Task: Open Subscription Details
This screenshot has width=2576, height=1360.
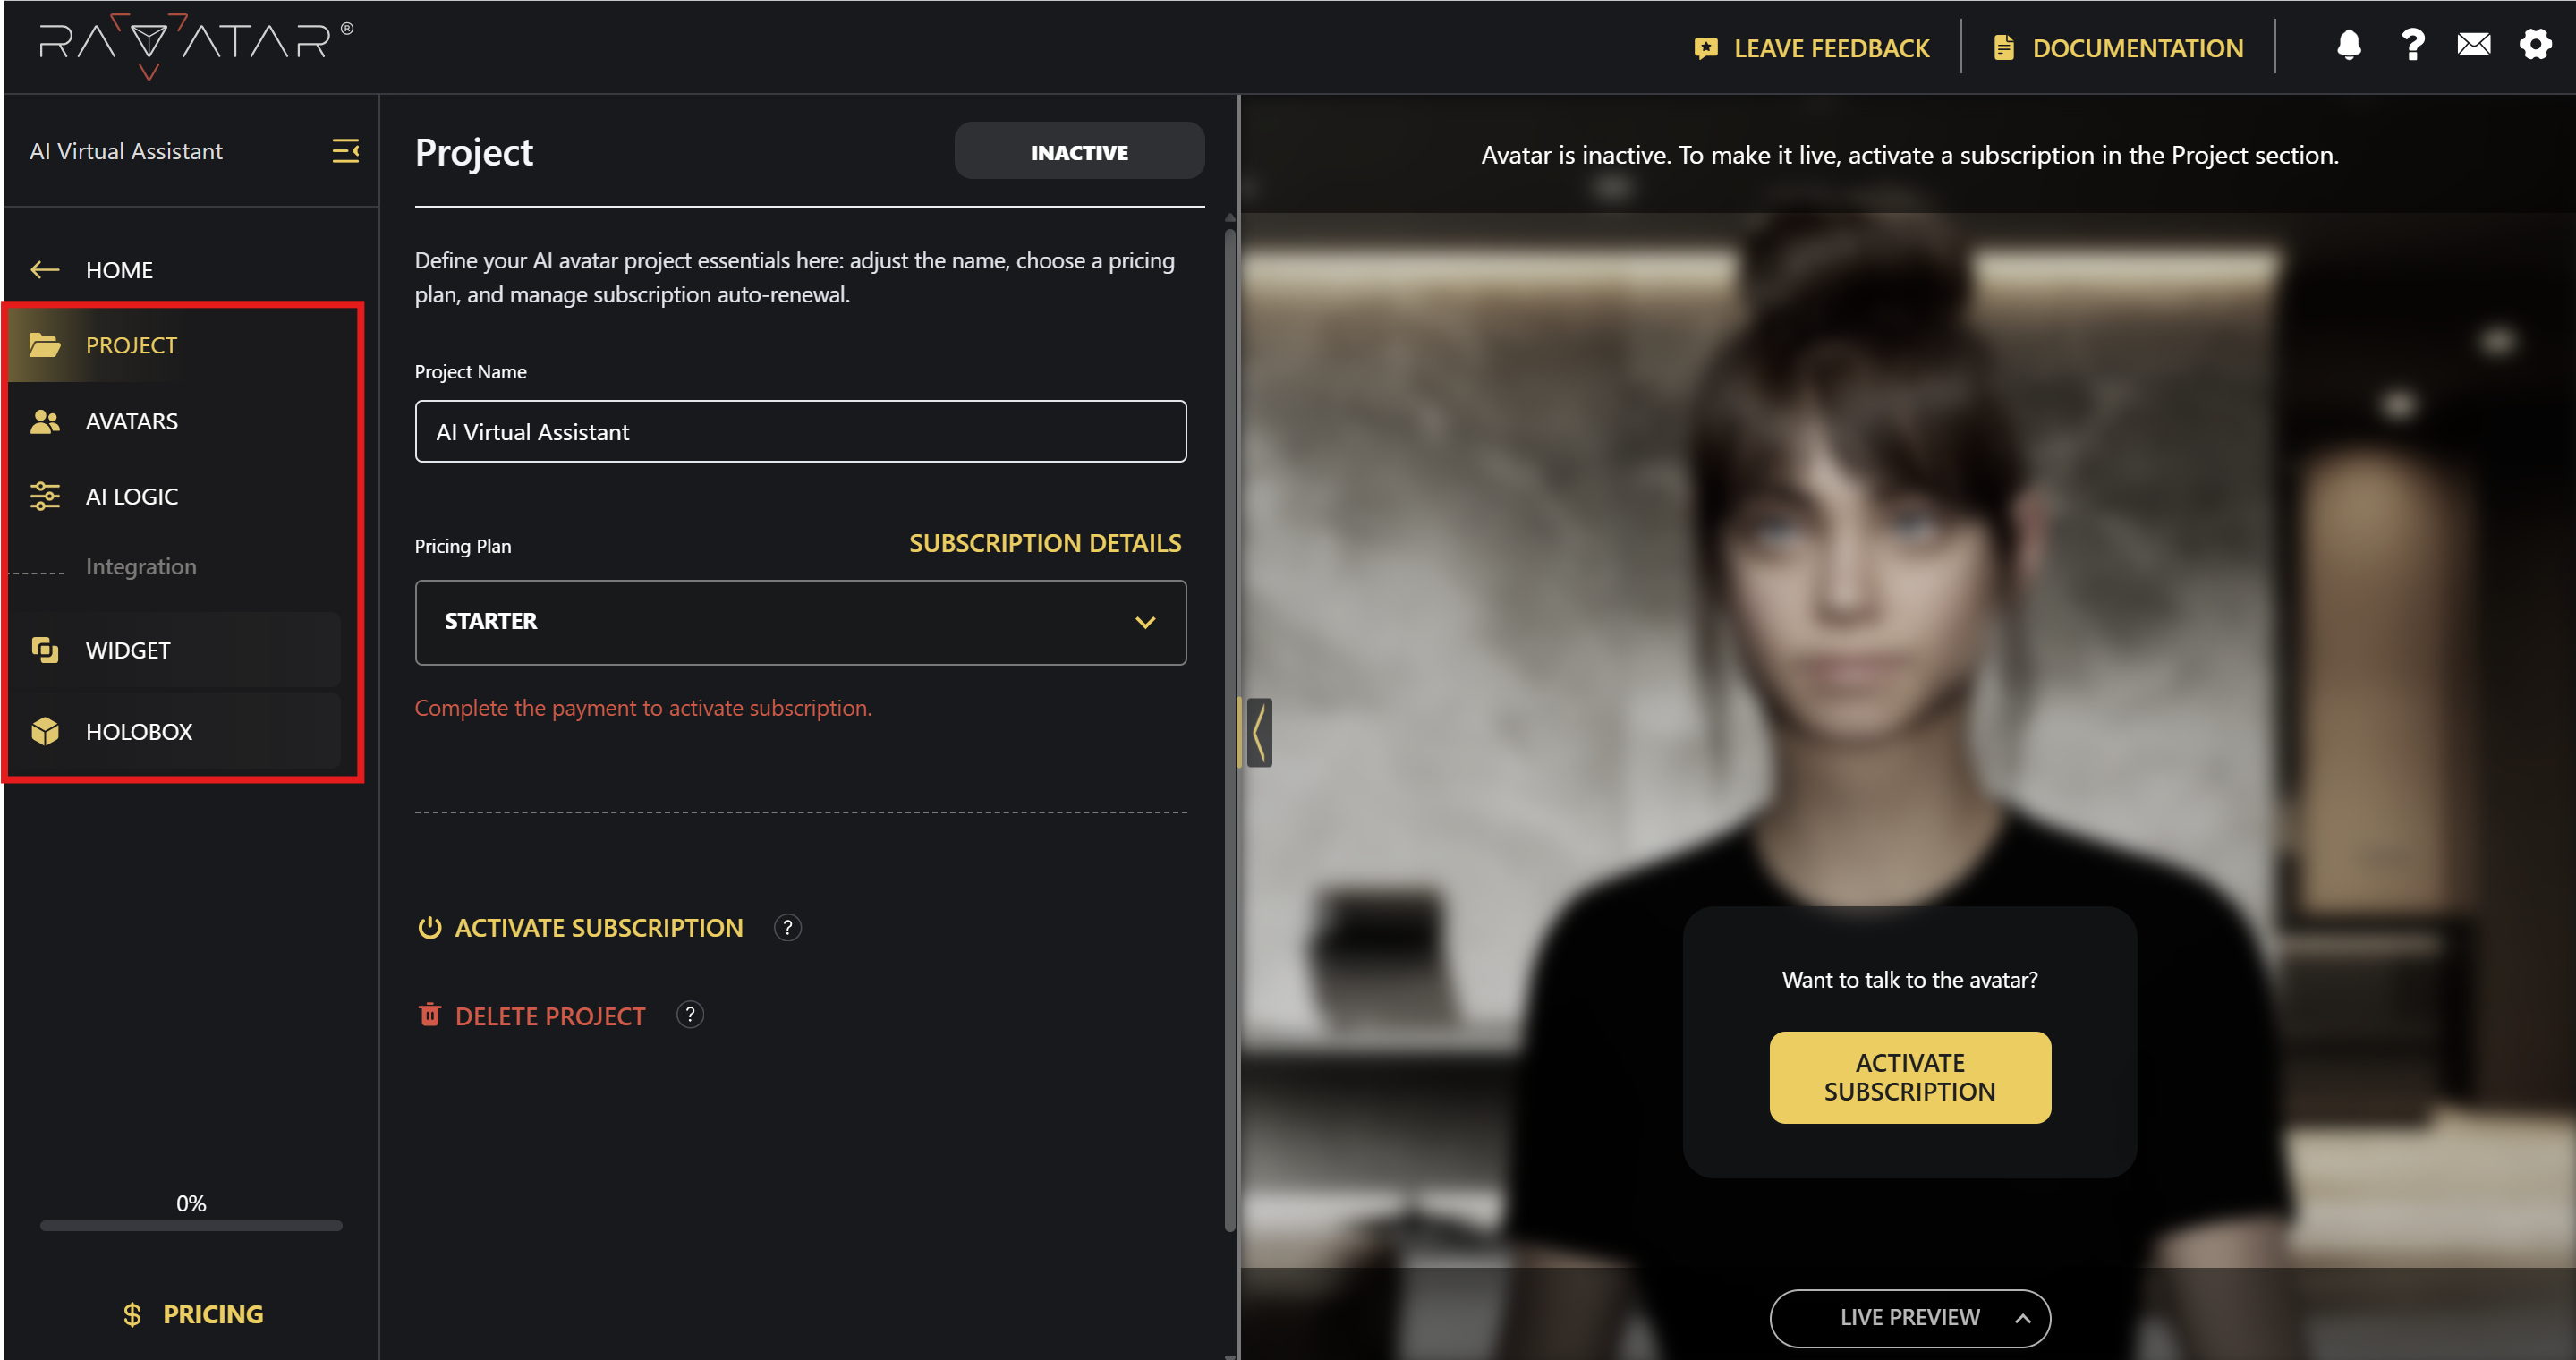Action: pyautogui.click(x=1044, y=543)
